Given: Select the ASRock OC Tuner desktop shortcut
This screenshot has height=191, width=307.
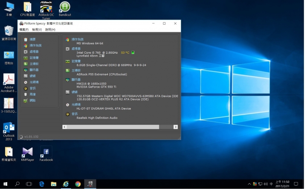Looking at the screenshot, I should tap(46, 10).
